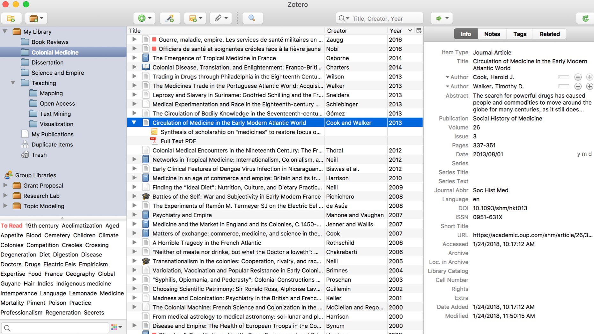Screen dimensions: 594x334
Task: Expand the Topic Modeling group library
Action: [x=5, y=206]
